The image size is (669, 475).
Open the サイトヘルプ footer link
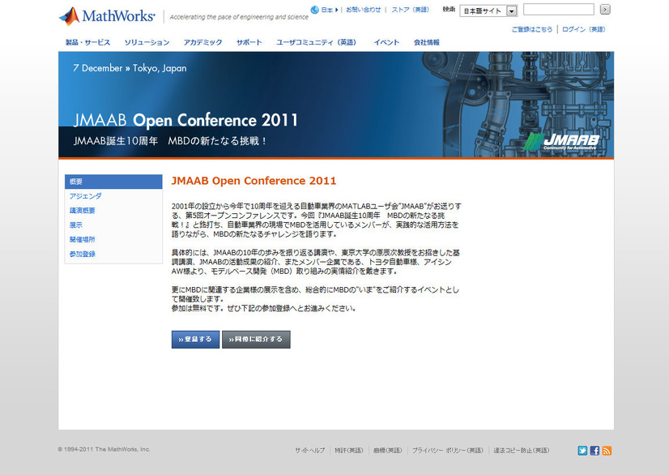[x=309, y=450]
